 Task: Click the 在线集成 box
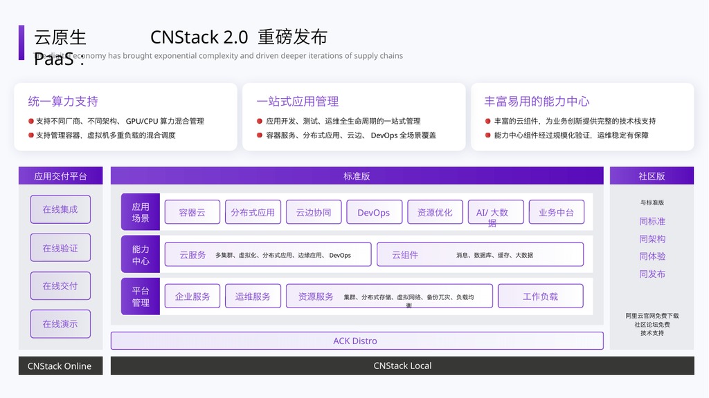60,209
